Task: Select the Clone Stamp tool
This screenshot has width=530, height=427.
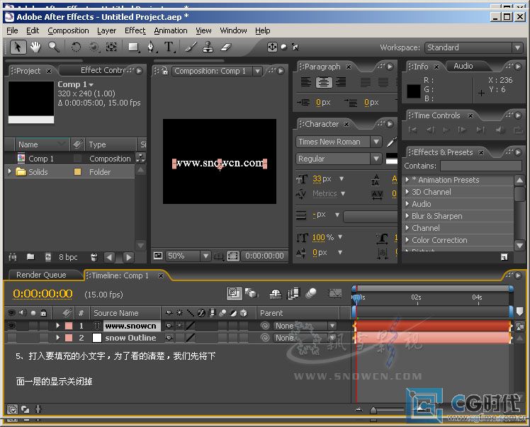Action: [208, 47]
